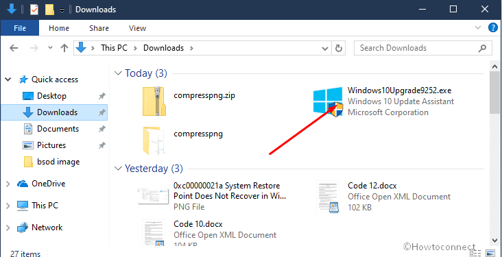Click the pin icon next to Documents
This screenshot has width=502, height=257.
click(x=101, y=129)
